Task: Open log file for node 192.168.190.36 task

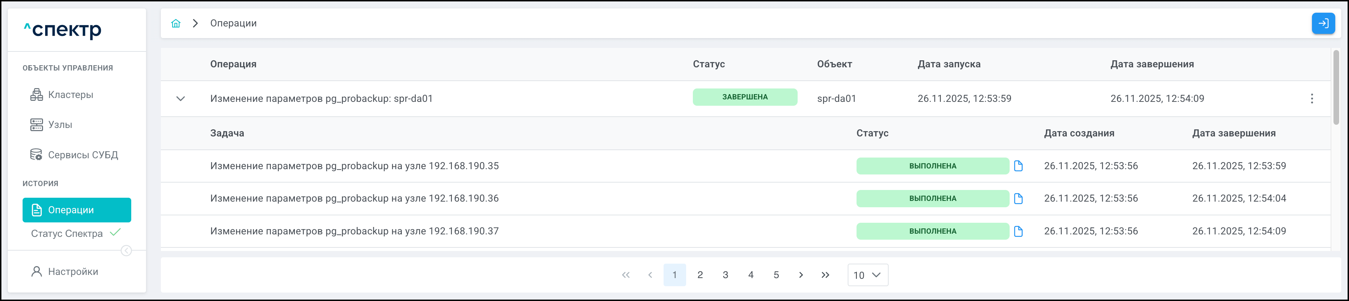Action: pyautogui.click(x=1018, y=198)
